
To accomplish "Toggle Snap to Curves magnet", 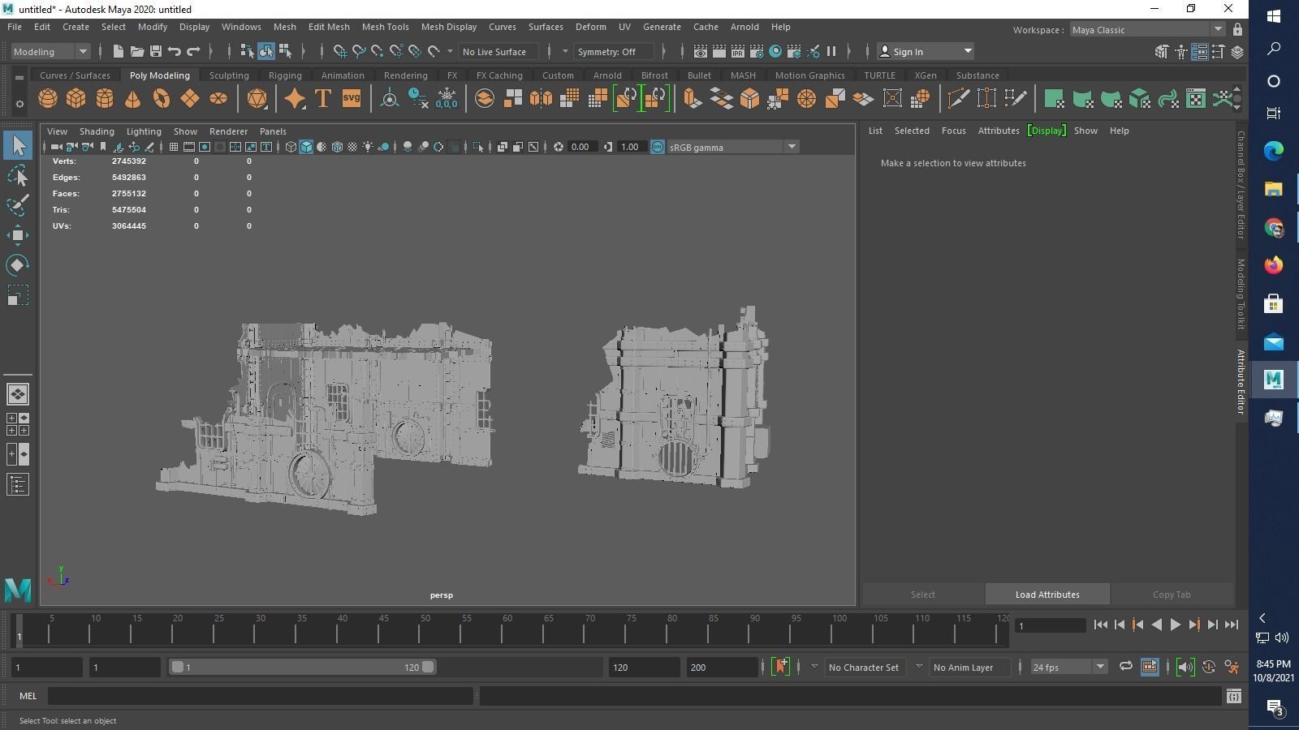I will point(359,51).
